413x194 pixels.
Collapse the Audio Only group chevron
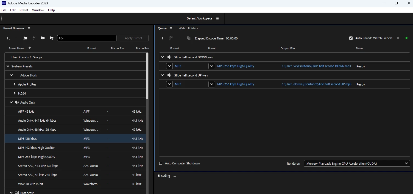(x=11, y=102)
